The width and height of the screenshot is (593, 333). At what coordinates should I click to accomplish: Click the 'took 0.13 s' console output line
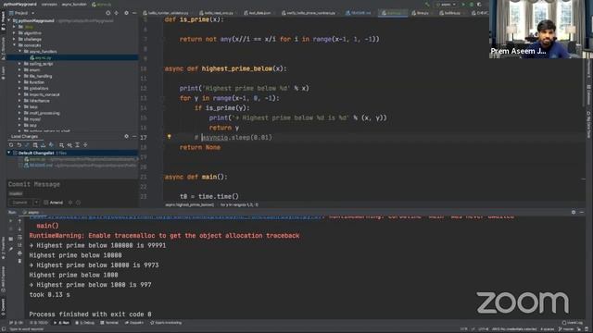click(x=49, y=294)
